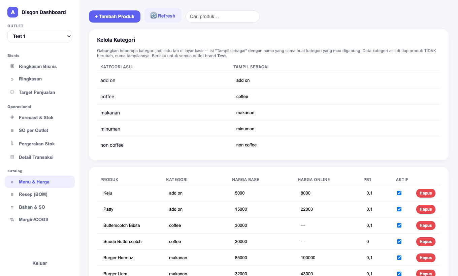Click the Bahan & SO list icon
This screenshot has width=458, height=276.
pyautogui.click(x=12, y=207)
